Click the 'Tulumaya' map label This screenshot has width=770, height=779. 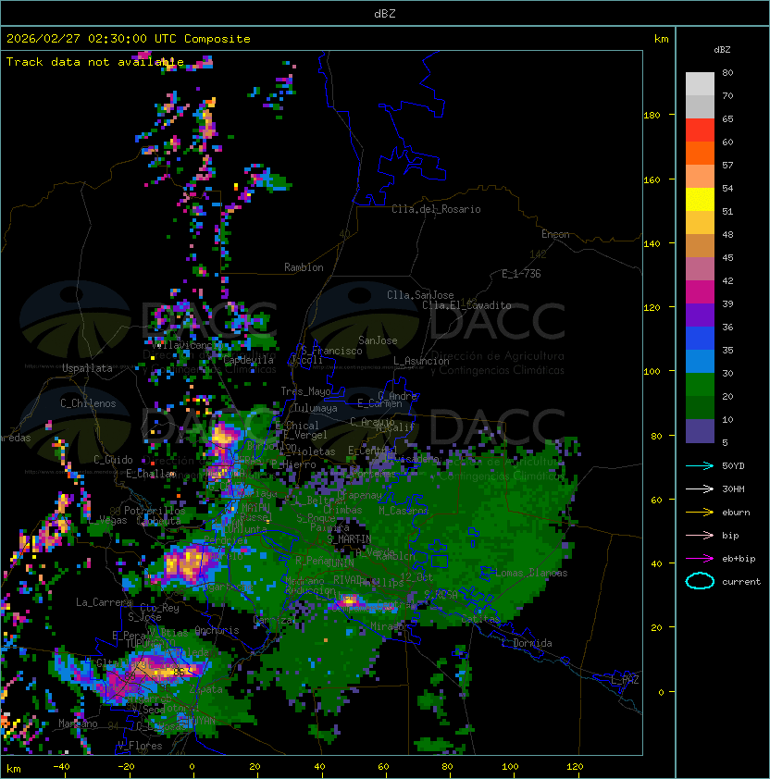[x=316, y=408]
